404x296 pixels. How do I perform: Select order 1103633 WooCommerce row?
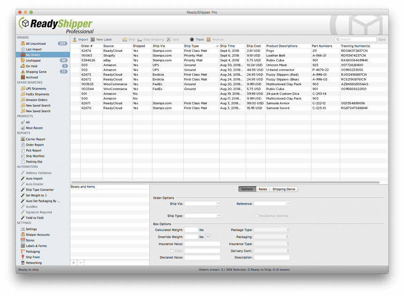click(229, 84)
